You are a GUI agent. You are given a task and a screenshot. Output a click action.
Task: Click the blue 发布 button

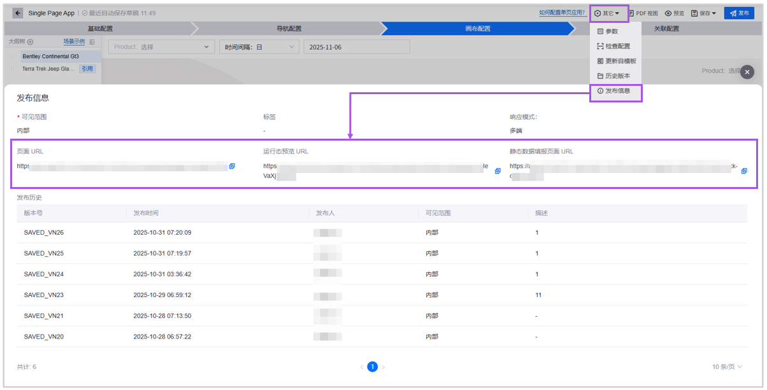[x=739, y=13]
